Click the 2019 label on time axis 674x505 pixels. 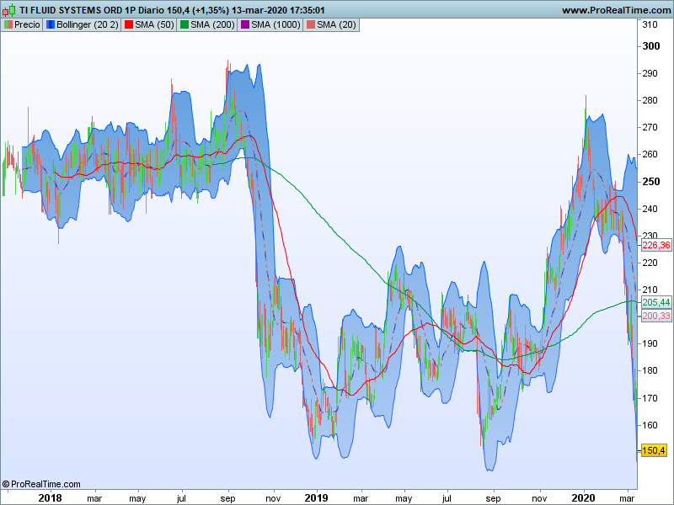pos(316,498)
